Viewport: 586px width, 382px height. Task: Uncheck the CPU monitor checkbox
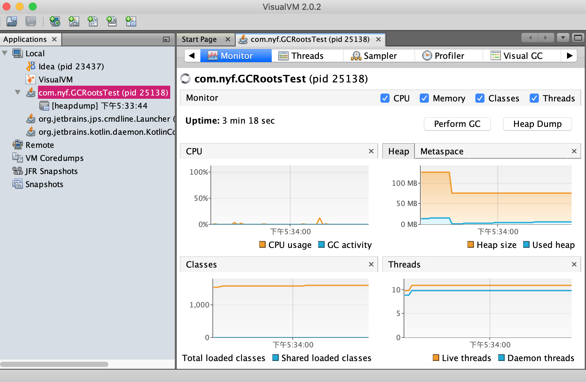[x=385, y=98]
